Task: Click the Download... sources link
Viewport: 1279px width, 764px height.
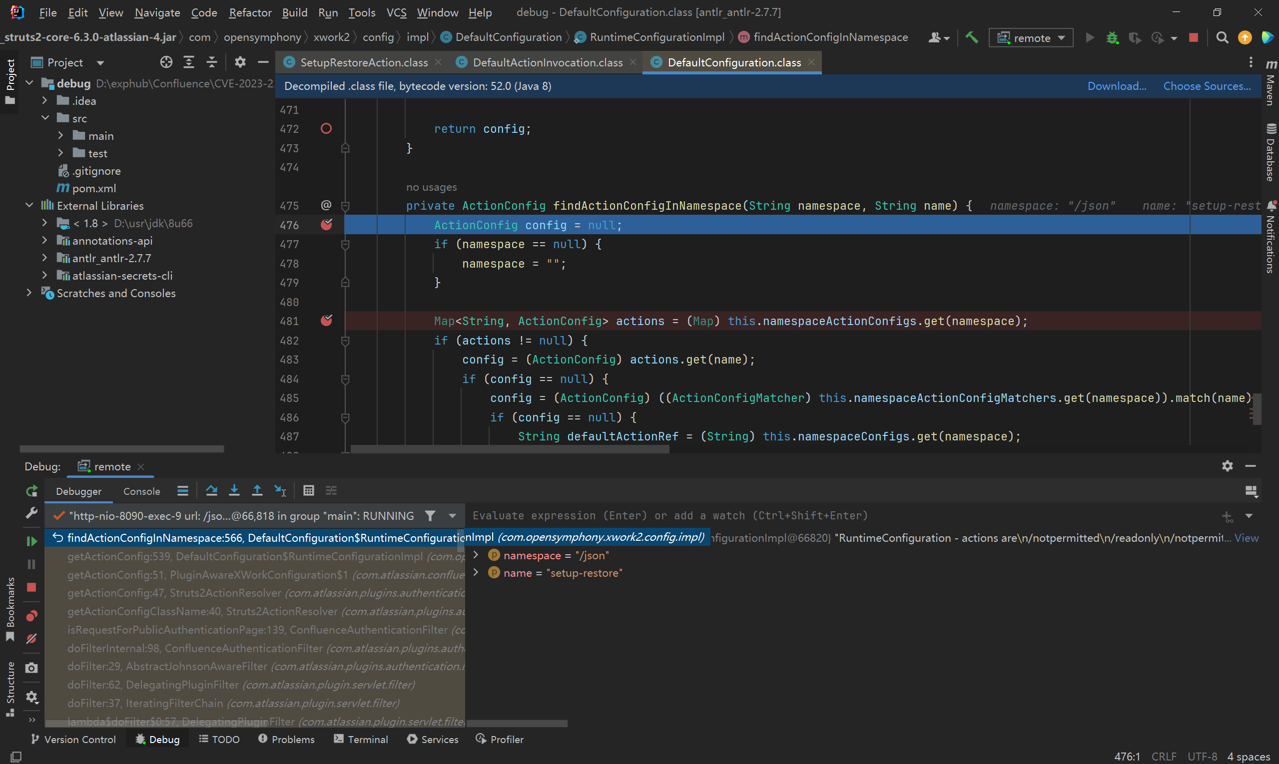Action: tap(1116, 86)
